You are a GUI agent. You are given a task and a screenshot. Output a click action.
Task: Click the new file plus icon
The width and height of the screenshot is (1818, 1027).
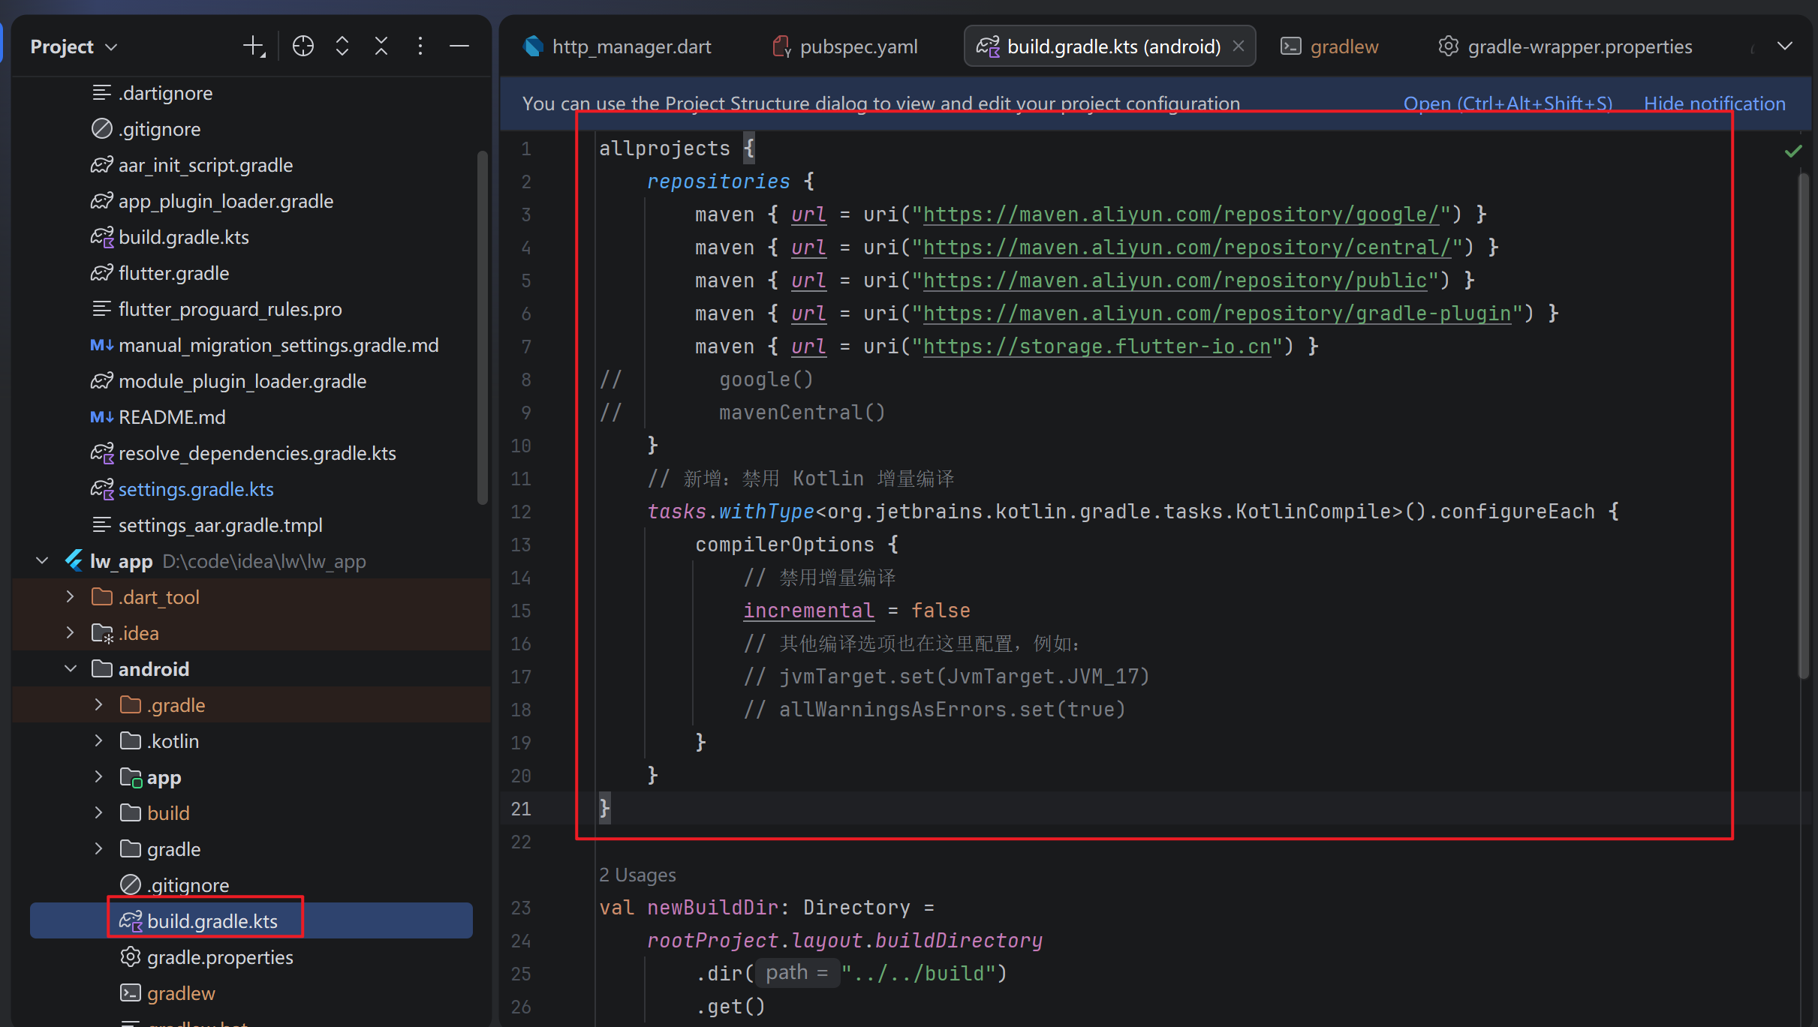[254, 47]
